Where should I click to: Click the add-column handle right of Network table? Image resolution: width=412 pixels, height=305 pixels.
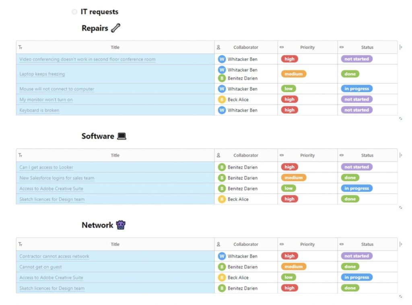pyautogui.click(x=401, y=244)
